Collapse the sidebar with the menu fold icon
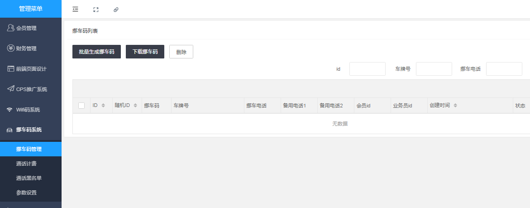530x208 pixels. point(76,9)
